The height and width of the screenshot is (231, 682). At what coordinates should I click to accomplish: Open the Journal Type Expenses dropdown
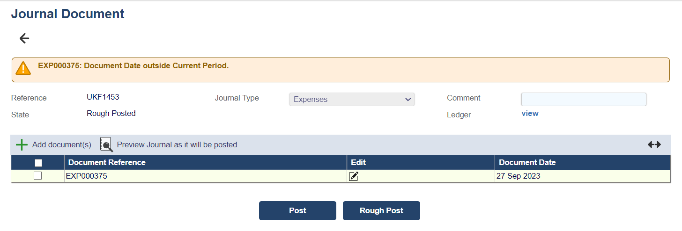[x=352, y=99]
